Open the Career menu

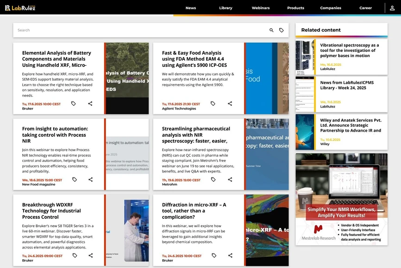coord(365,8)
